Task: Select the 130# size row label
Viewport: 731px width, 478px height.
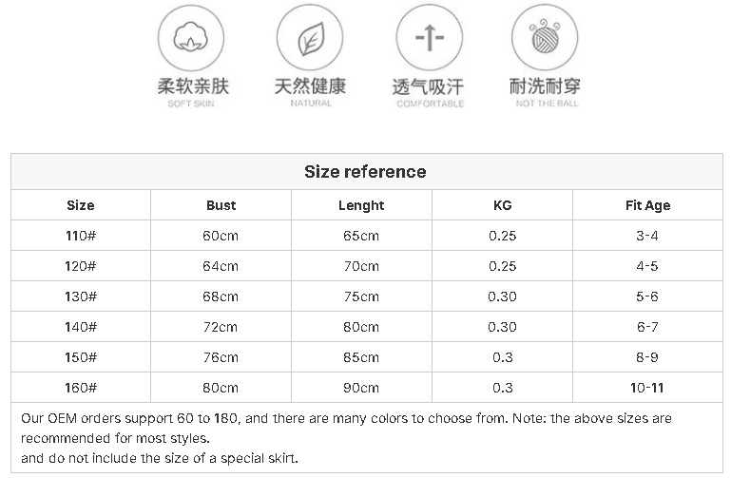Action: tap(81, 296)
